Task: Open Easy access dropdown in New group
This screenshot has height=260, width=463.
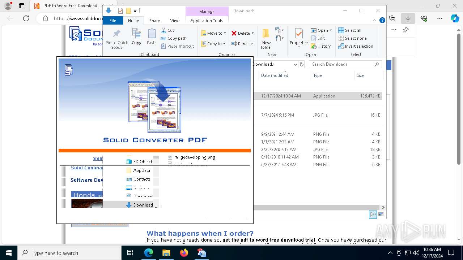Action: coord(279,38)
